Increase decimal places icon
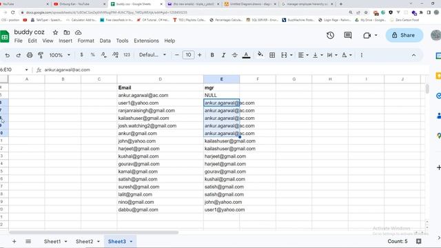Screen dimensions: 441x248 point(115,55)
